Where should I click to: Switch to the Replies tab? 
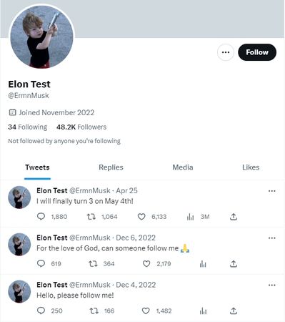[x=111, y=167]
